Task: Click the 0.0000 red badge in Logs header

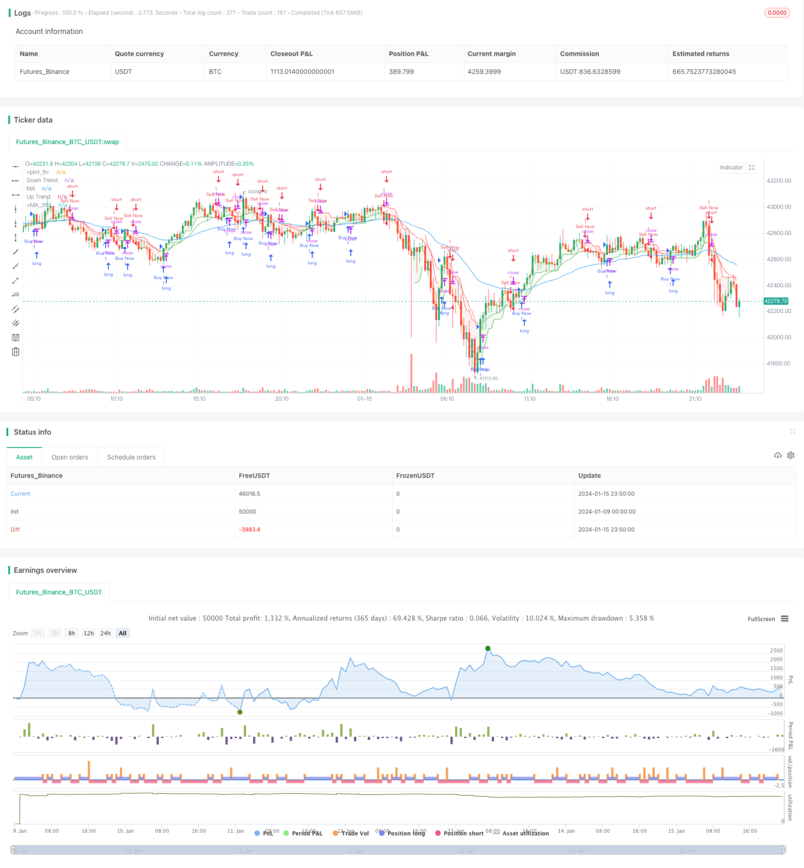Action: click(777, 12)
